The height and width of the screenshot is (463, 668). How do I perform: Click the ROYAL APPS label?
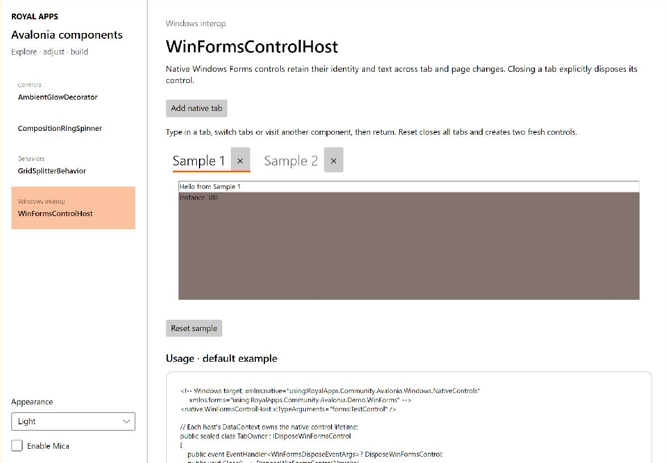click(35, 16)
